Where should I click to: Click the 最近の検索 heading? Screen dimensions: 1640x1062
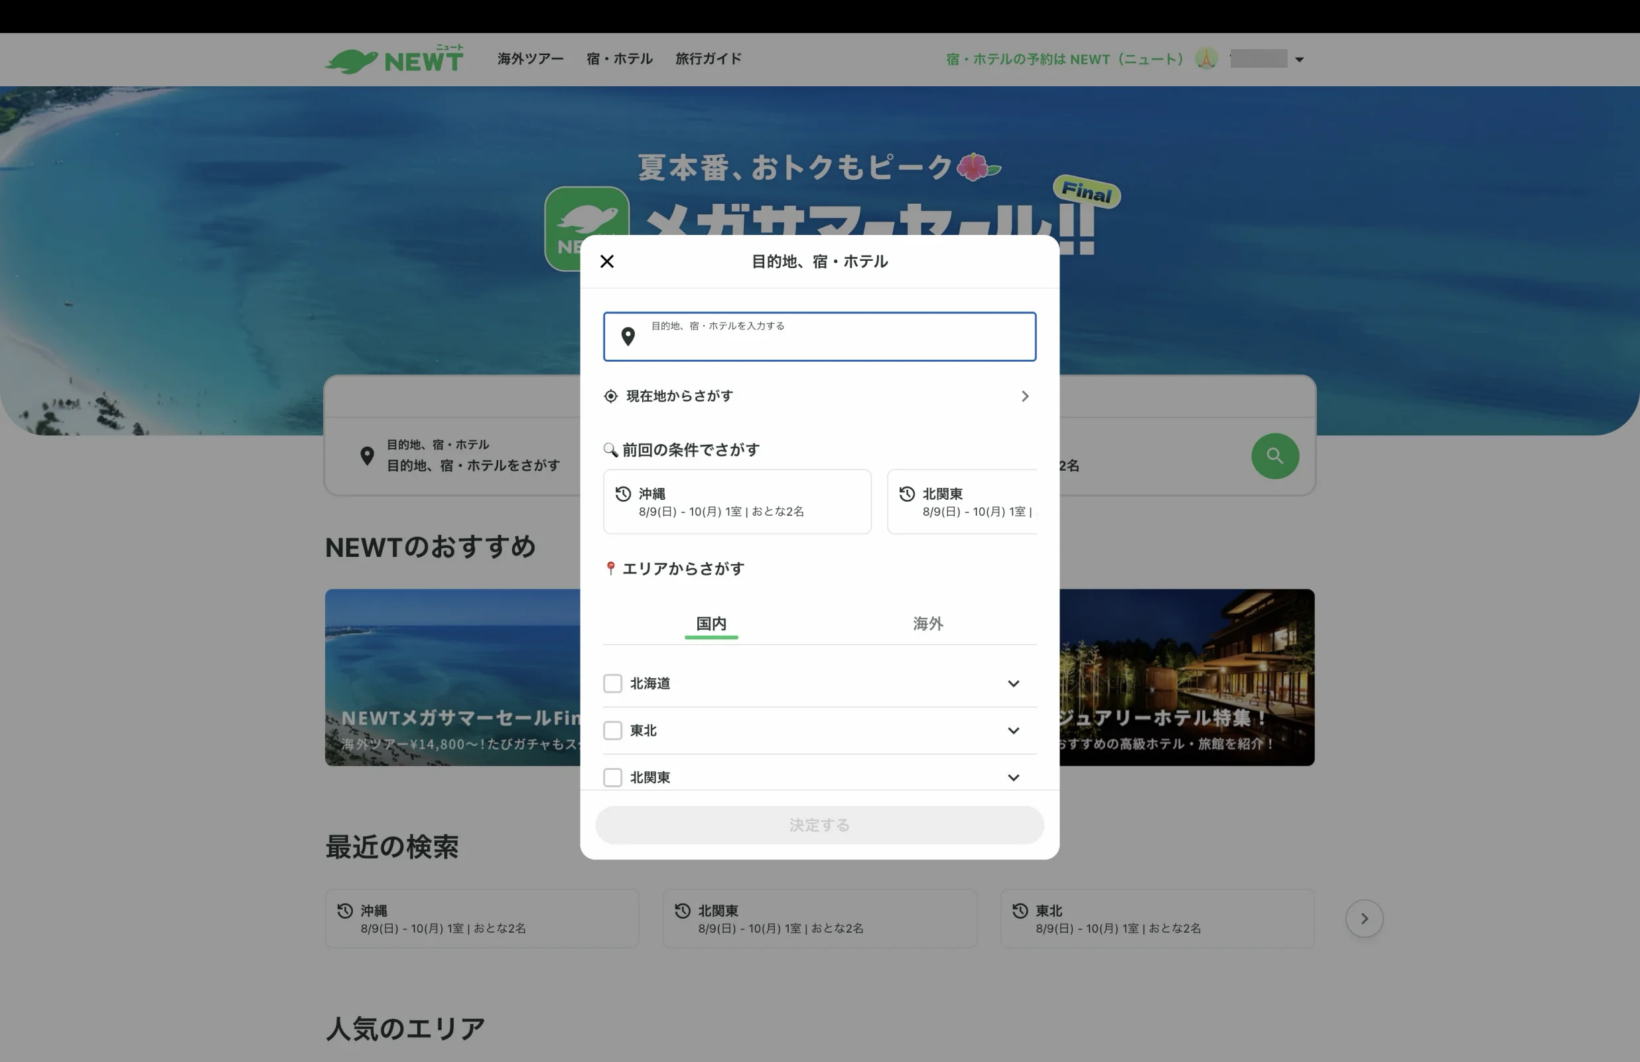pyautogui.click(x=392, y=847)
